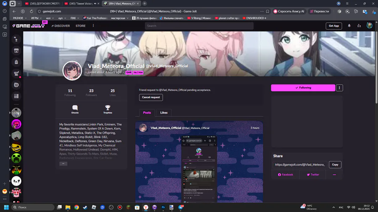Image resolution: width=378 pixels, height=212 pixels.
Task: Expand the ИГРЫ bookmarks folder
Action: point(37,18)
